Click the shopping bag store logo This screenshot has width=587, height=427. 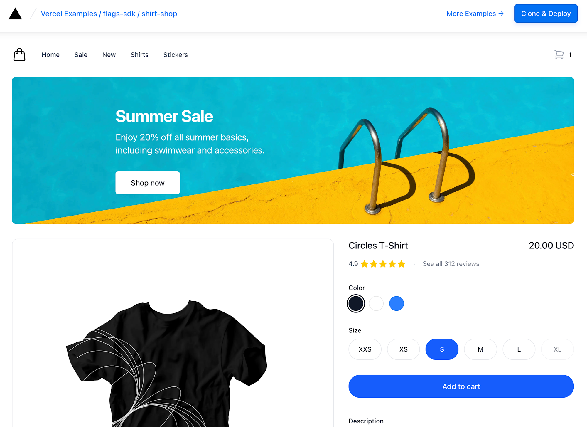pos(19,55)
